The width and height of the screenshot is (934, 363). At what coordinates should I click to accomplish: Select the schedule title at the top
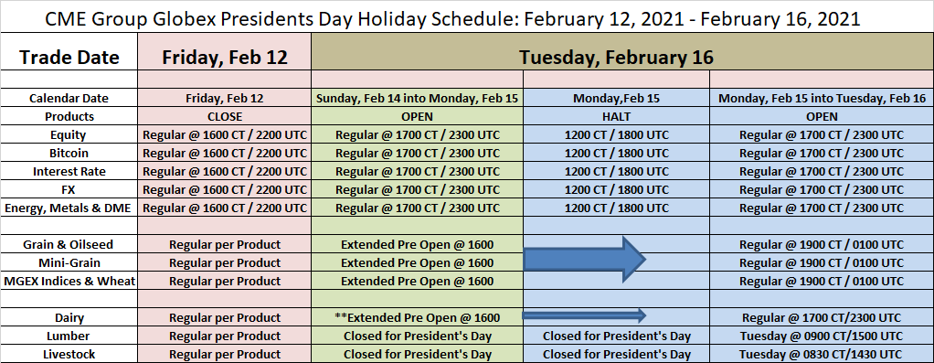452,18
